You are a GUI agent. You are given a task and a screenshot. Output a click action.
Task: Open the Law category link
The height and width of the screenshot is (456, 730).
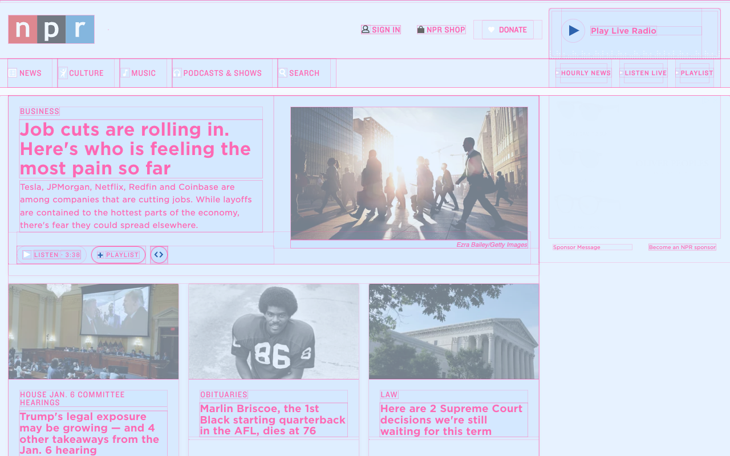click(389, 394)
